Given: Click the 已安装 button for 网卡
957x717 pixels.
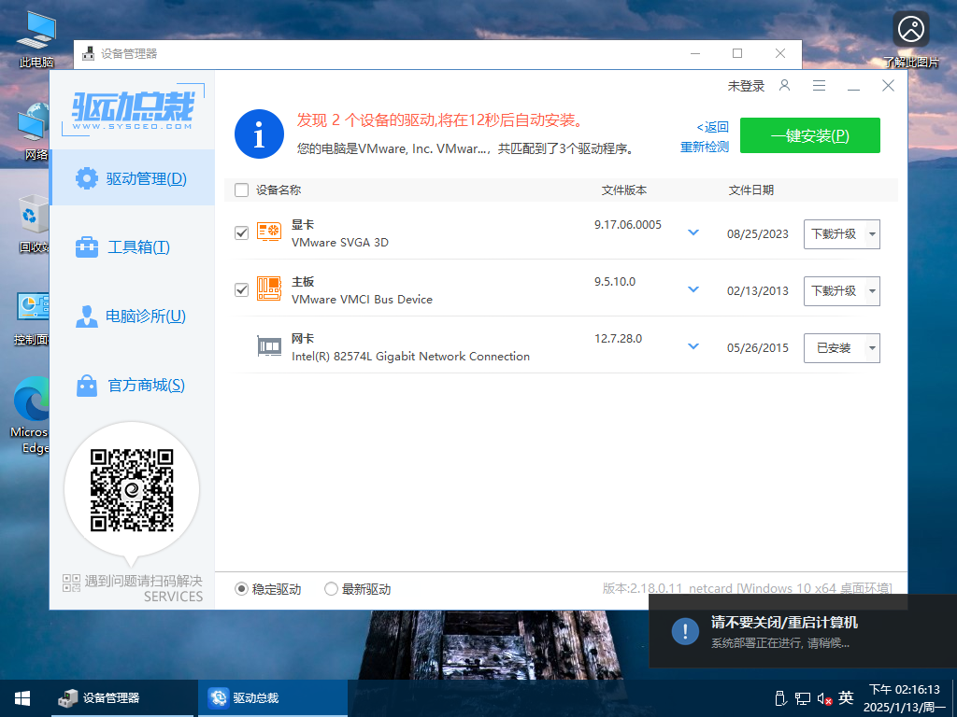Looking at the screenshot, I should click(x=834, y=348).
